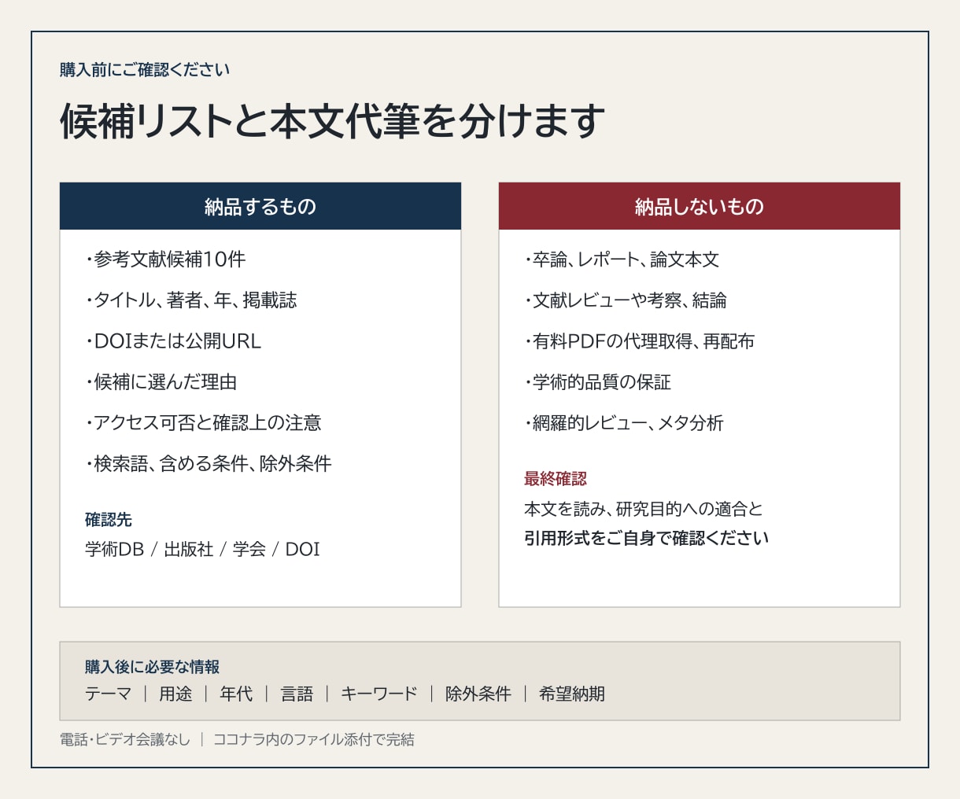This screenshot has height=799, width=960.
Task: Click ココナラ内のファイル添付で完結 footer note
Action: (x=314, y=739)
